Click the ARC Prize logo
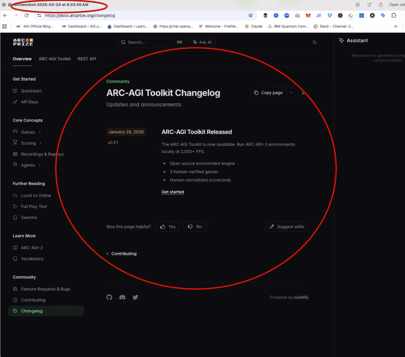The image size is (405, 357). coord(23,42)
